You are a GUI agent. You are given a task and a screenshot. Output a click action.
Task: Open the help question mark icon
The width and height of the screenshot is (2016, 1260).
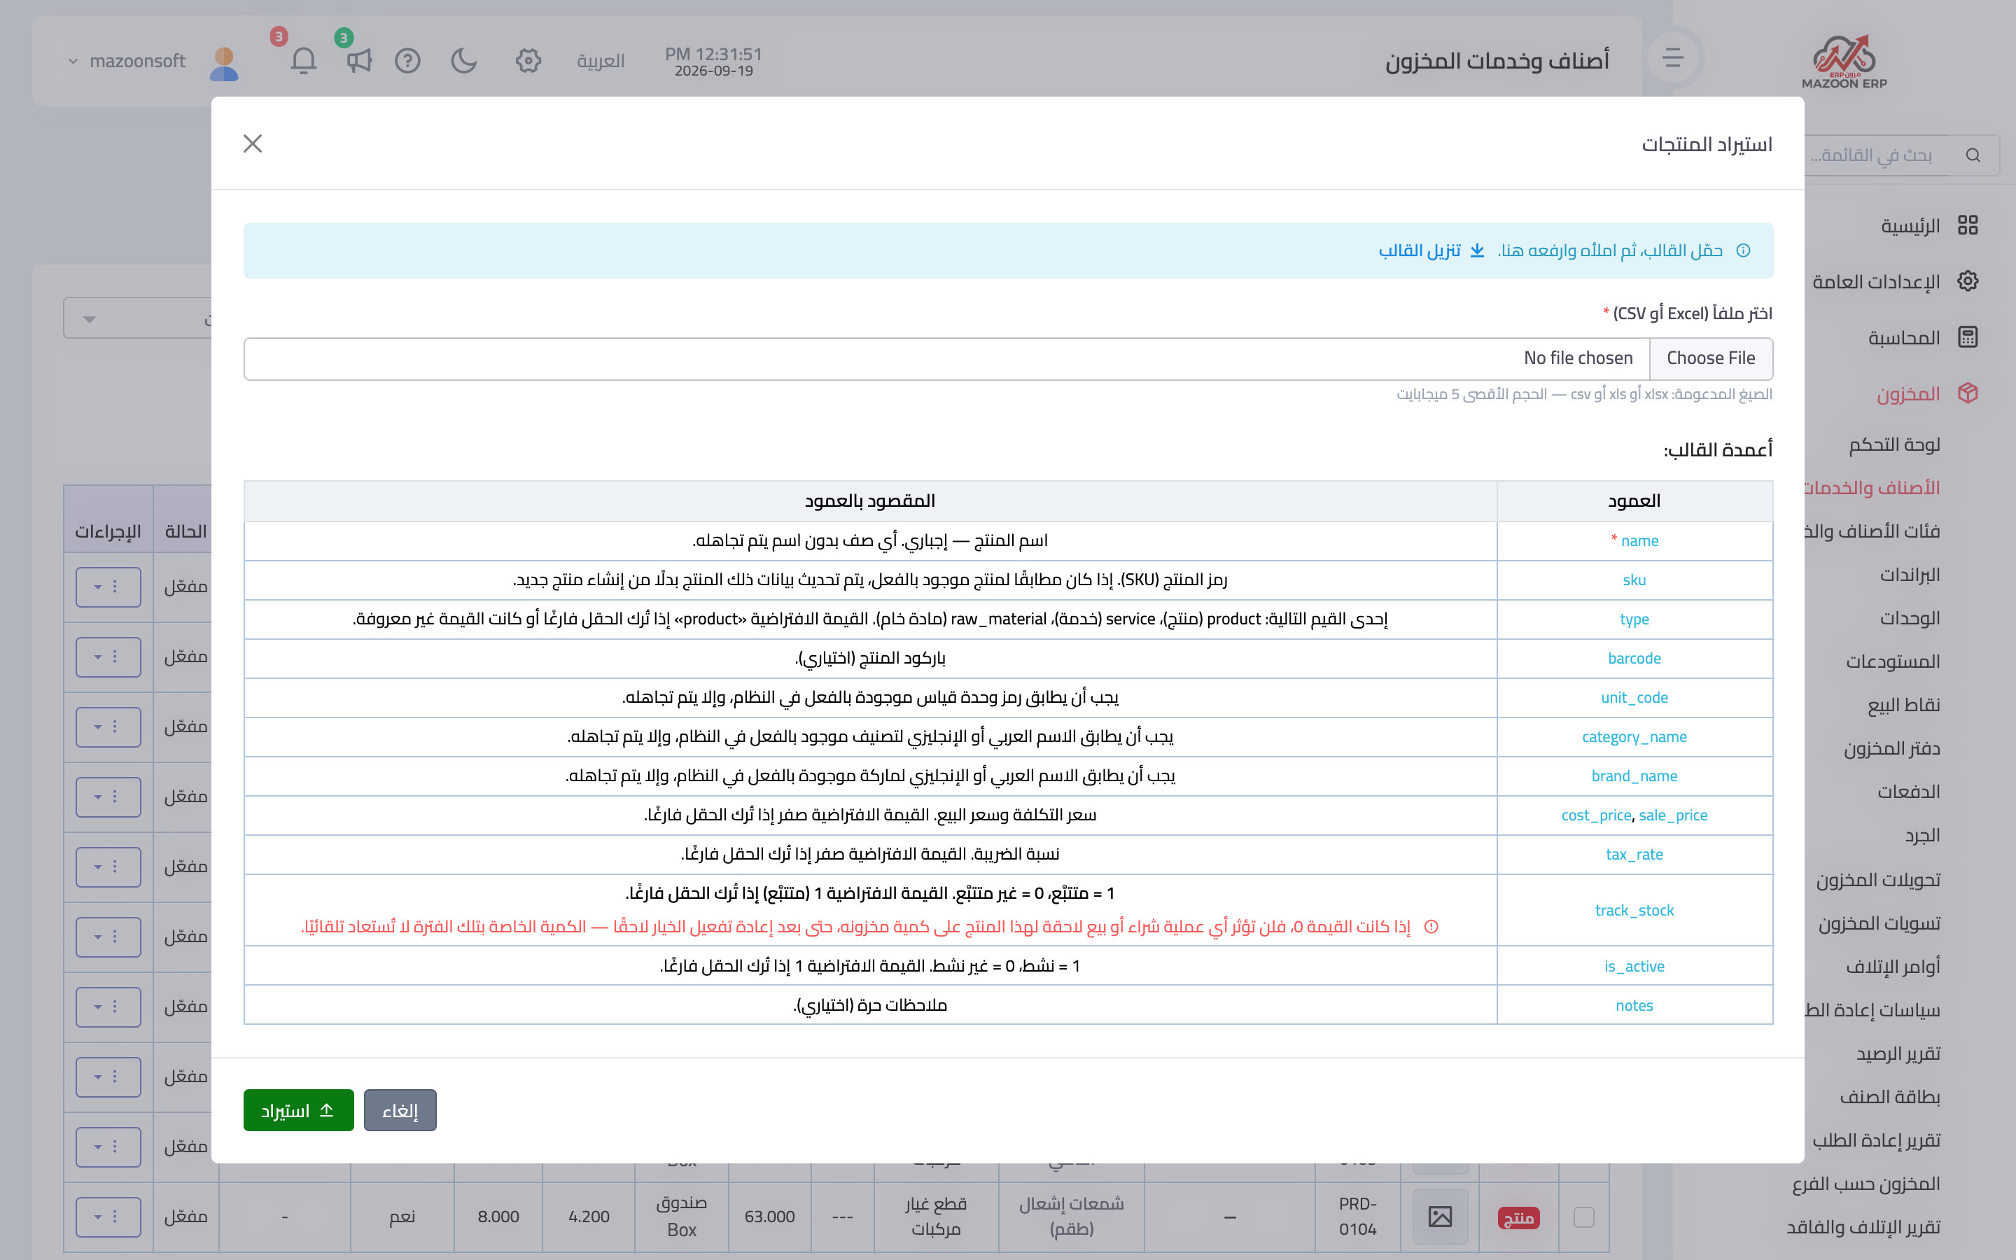[407, 61]
